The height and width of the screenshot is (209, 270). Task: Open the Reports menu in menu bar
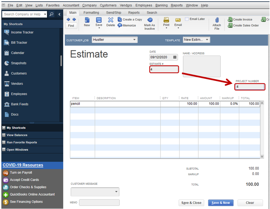[x=177, y=5]
